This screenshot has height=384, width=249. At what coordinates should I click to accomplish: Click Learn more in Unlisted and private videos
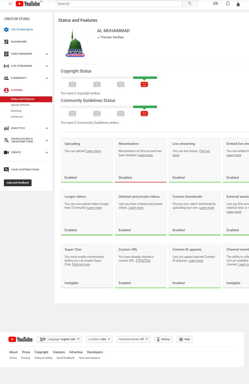(136, 208)
